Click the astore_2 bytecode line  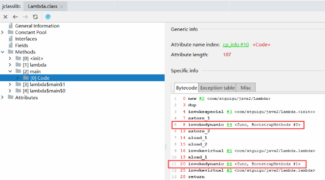click(199, 131)
